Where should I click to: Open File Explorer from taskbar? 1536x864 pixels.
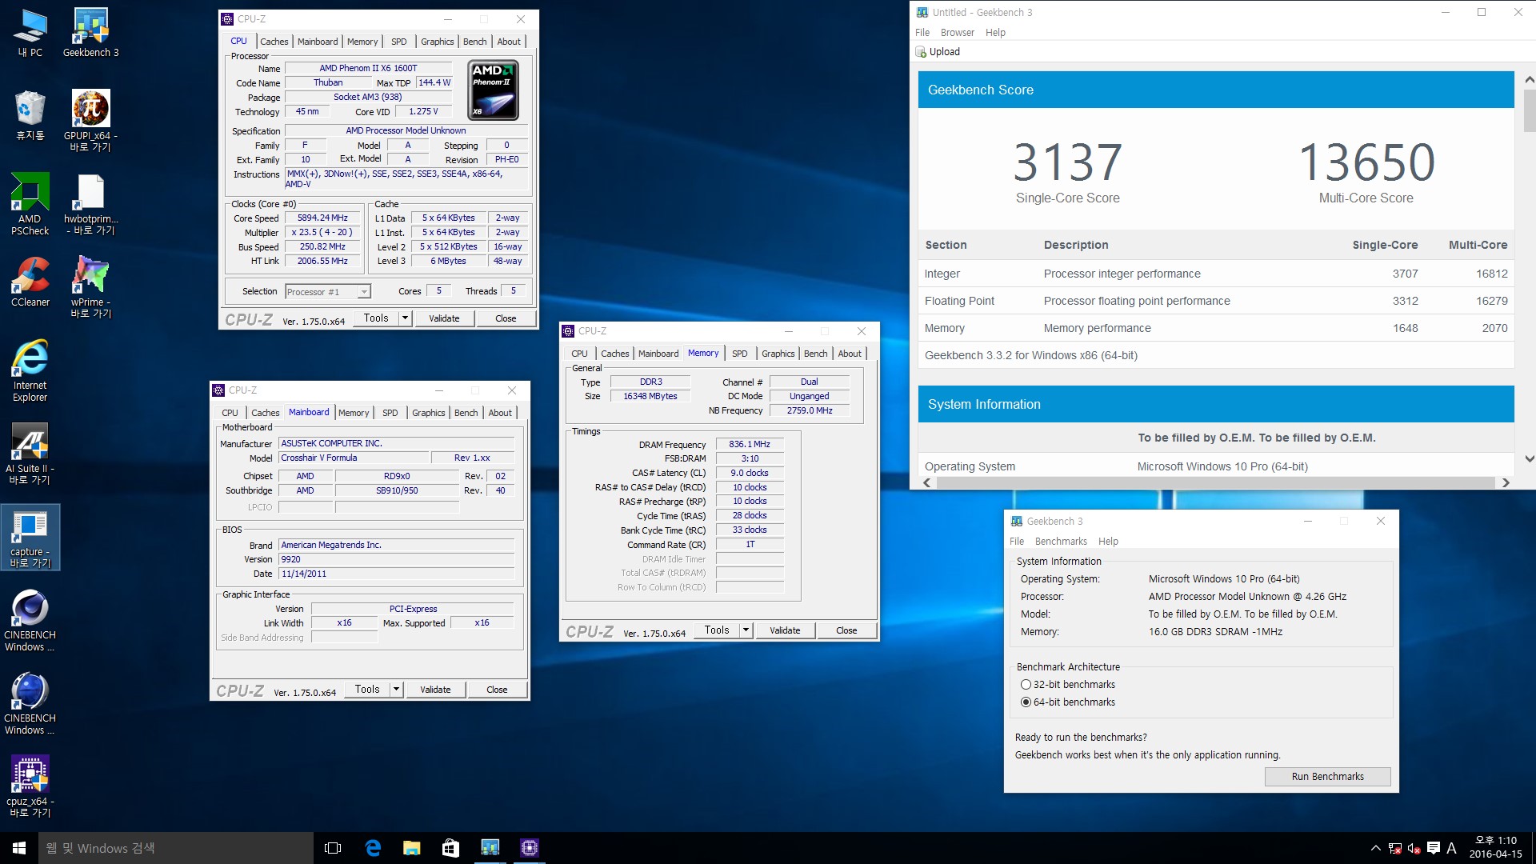tap(412, 848)
